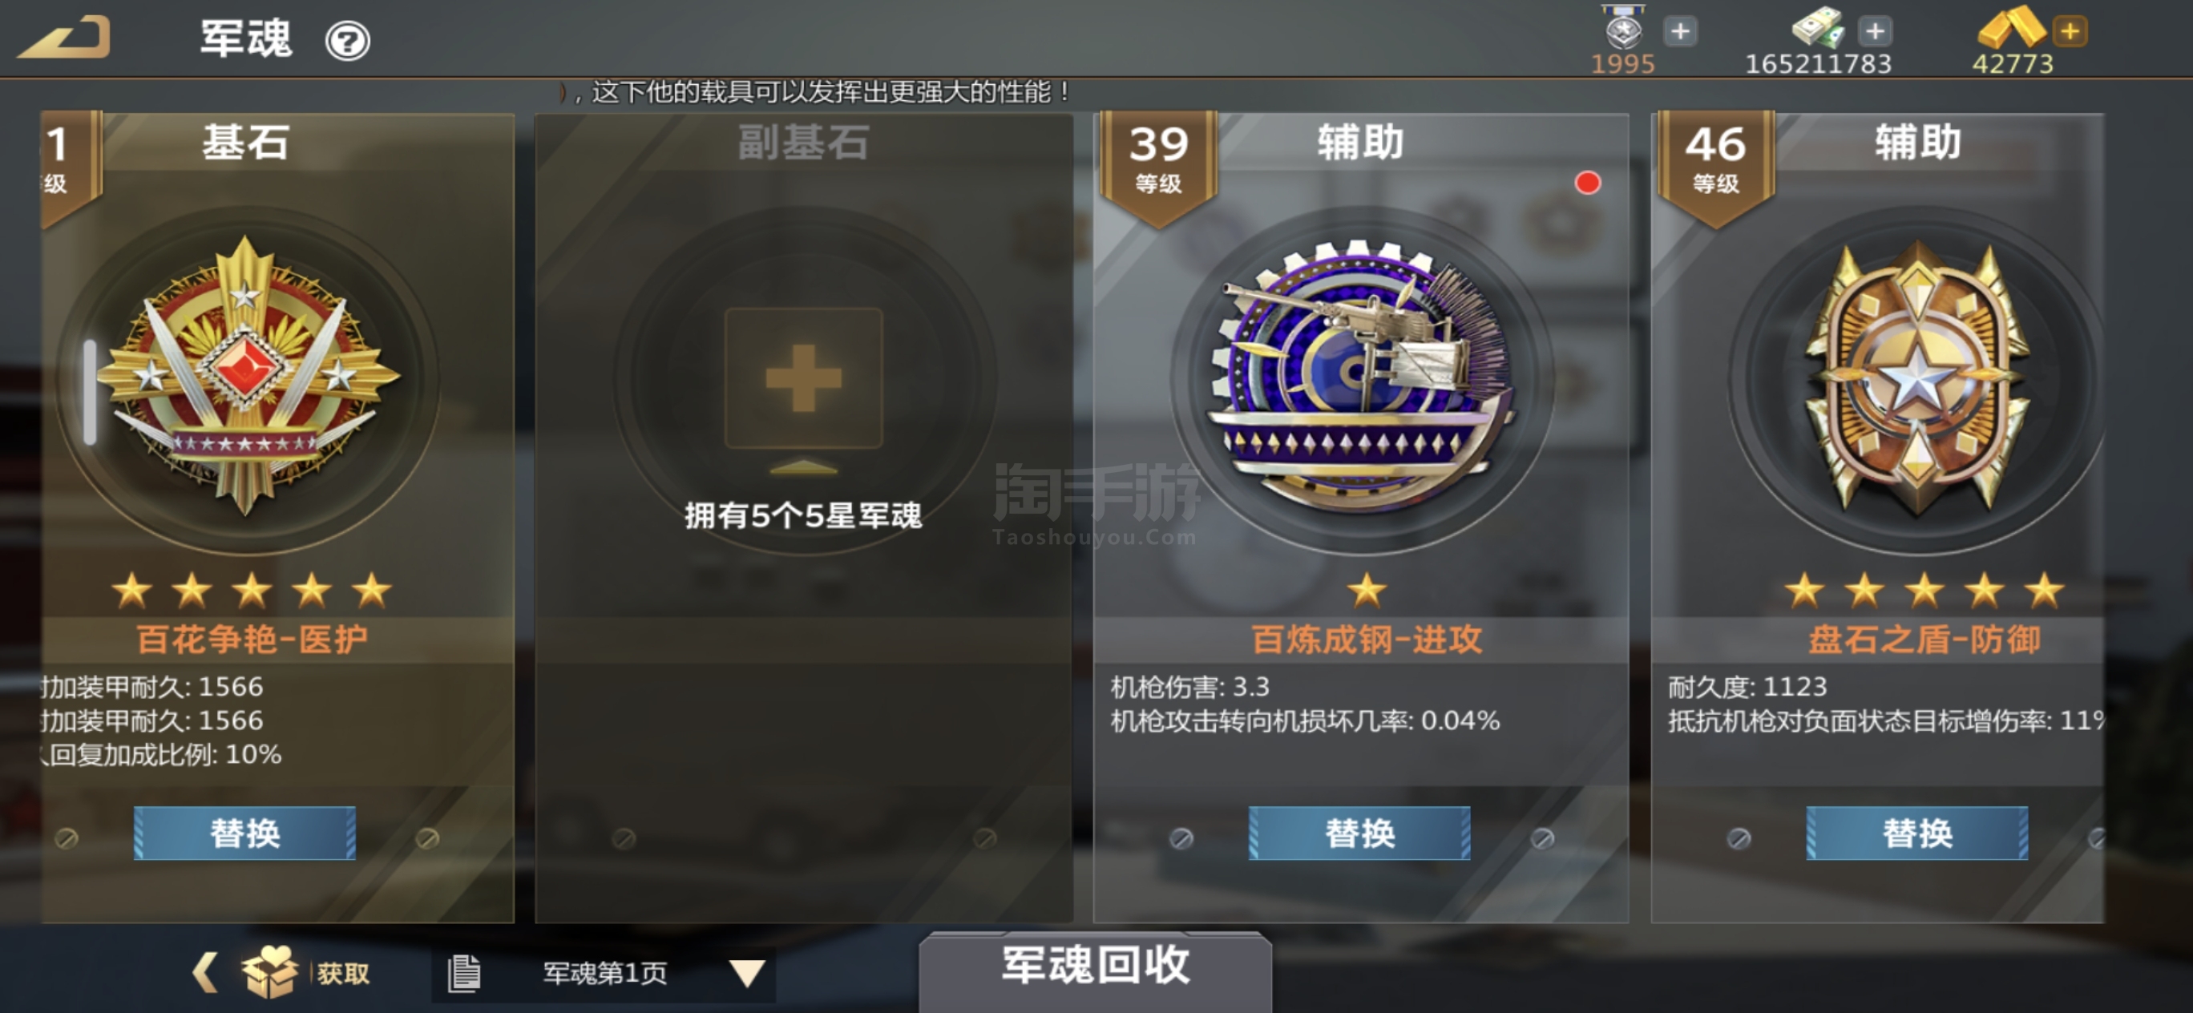Add medals via plus next to 1995
Screen dimensions: 2193x1013
tap(1681, 31)
